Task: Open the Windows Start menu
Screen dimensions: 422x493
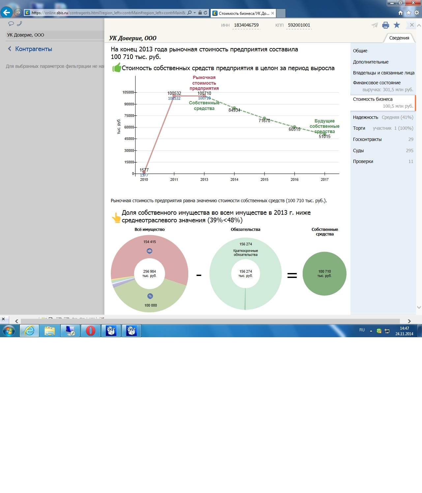Action: [9, 331]
